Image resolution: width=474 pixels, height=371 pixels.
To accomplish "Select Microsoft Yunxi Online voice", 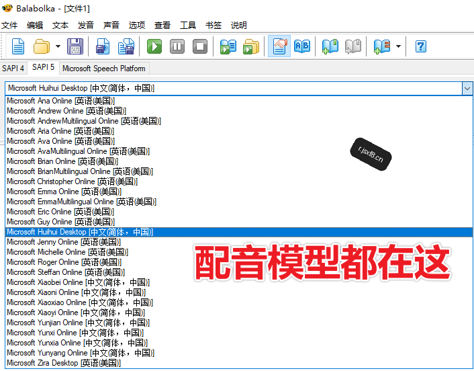I will 239,333.
